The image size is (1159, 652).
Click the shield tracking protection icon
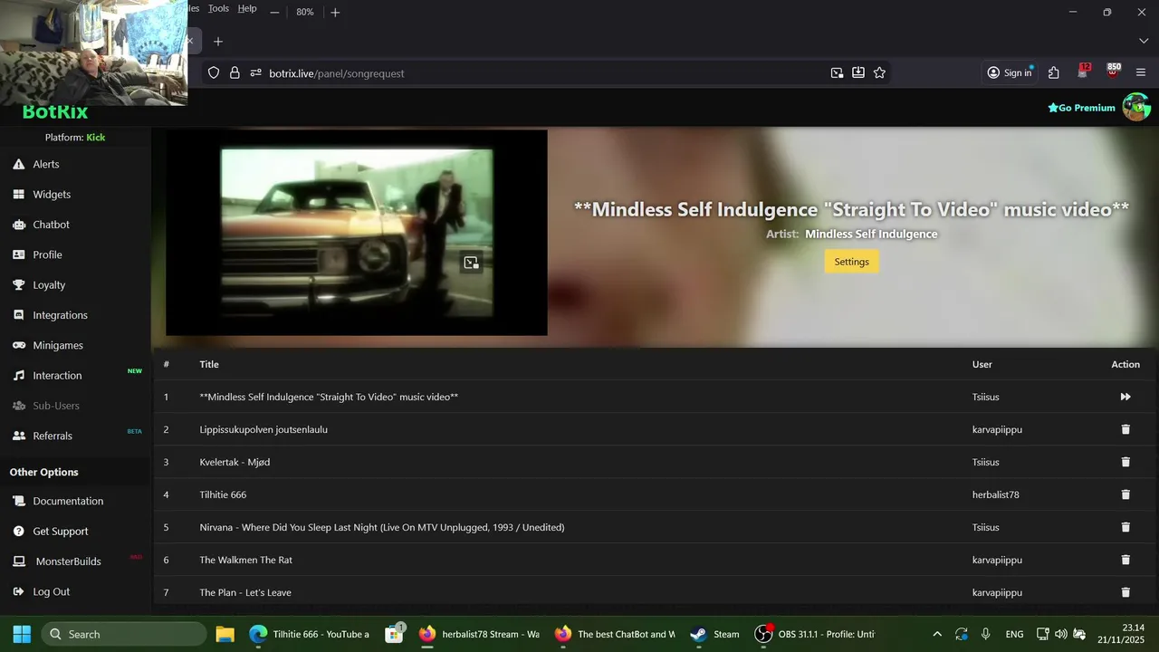pyautogui.click(x=214, y=72)
